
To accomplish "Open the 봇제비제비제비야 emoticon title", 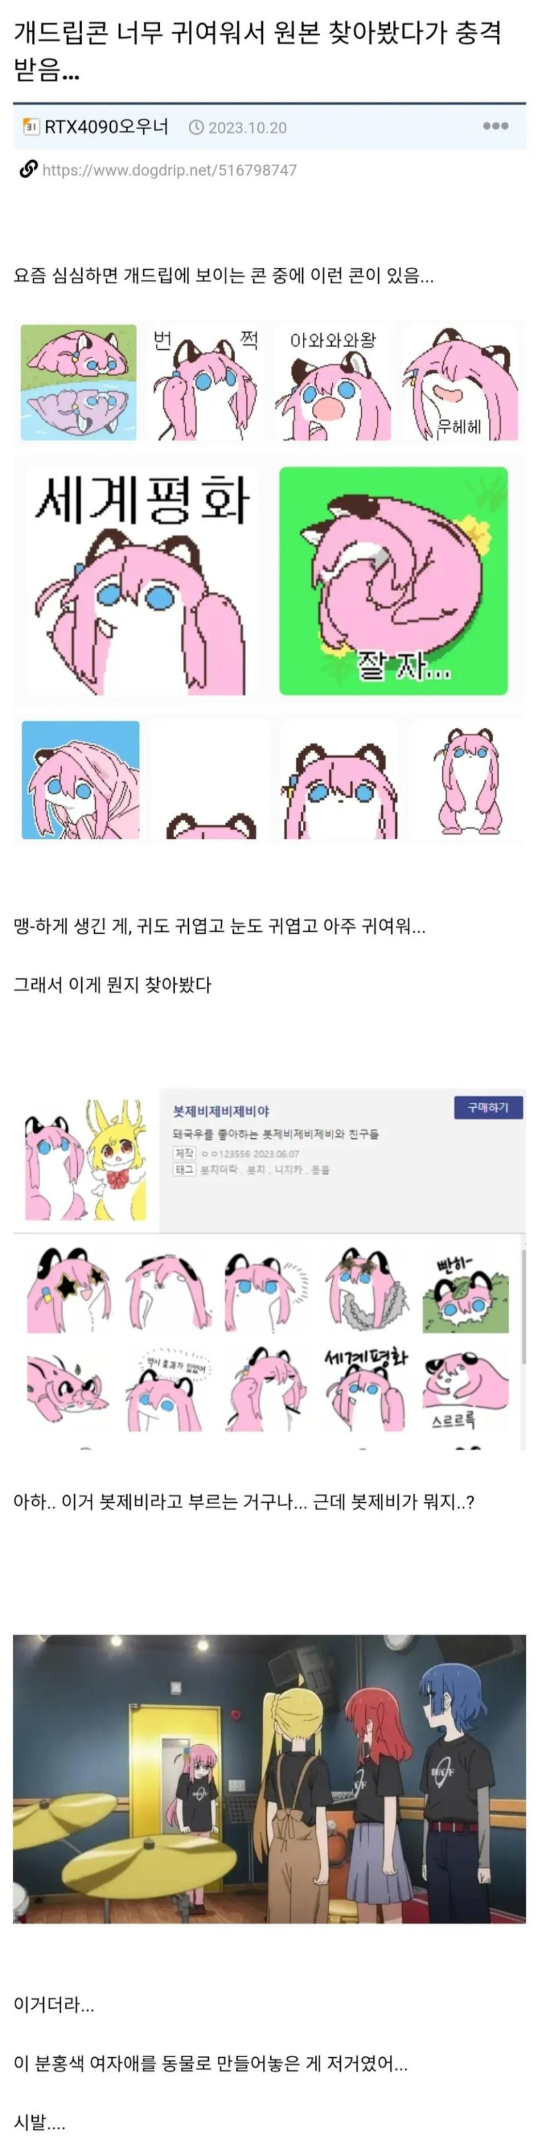I will pos(221,1111).
